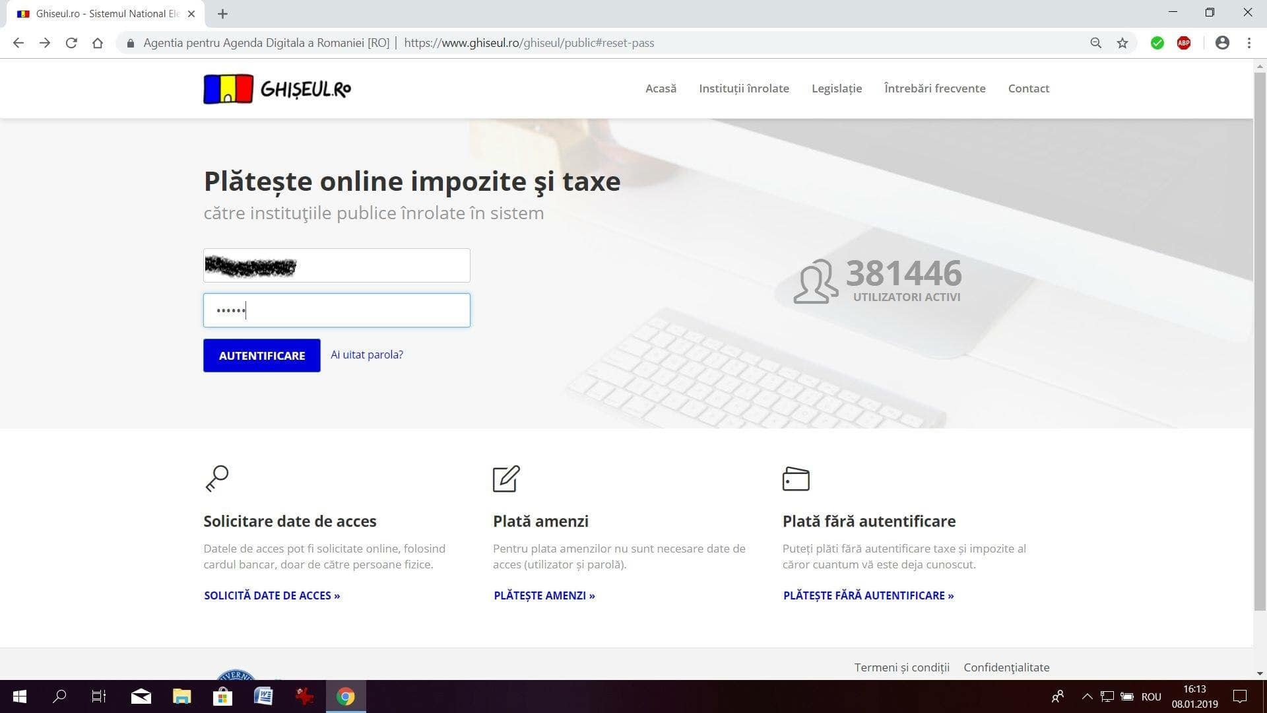This screenshot has width=1267, height=713.
Task: Check battery status in system tray
Action: coord(1127,696)
